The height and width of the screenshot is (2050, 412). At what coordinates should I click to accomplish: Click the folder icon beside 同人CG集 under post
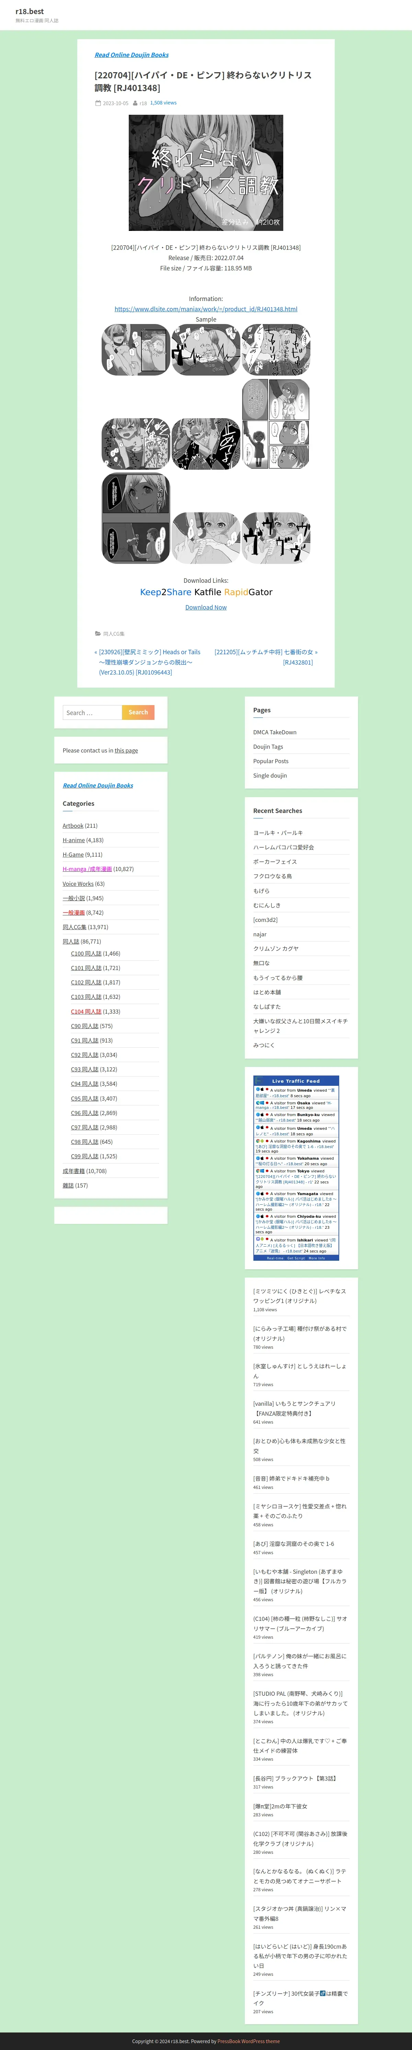(x=98, y=634)
